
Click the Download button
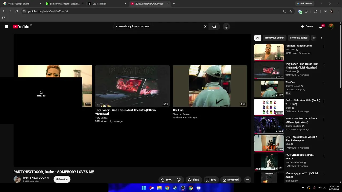(x=231, y=179)
